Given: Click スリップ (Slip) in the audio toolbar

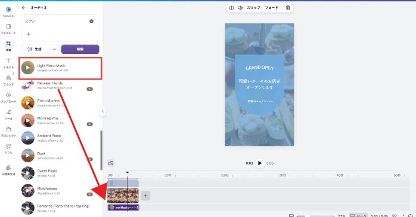Looking at the screenshot, I should coord(253,8).
